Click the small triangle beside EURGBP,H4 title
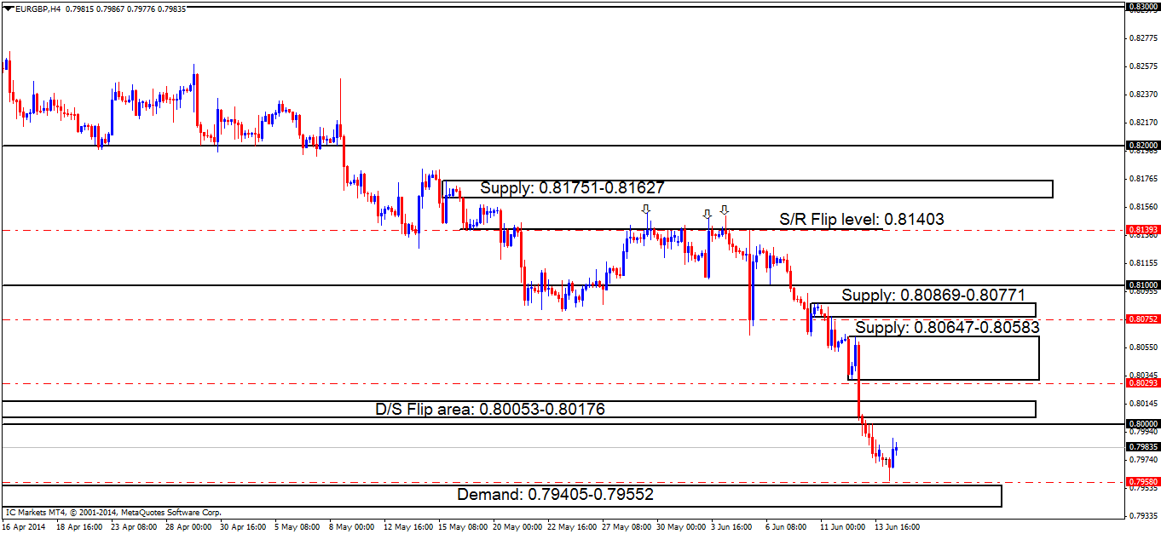 click(8, 9)
